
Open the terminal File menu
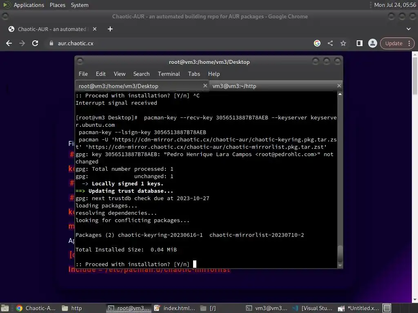(83, 74)
